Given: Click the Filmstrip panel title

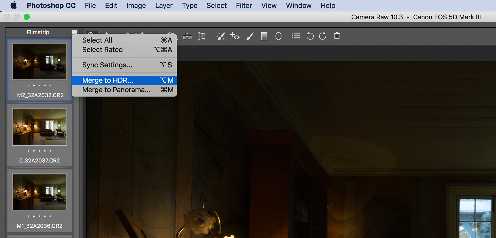Looking at the screenshot, I should pyautogui.click(x=38, y=32).
